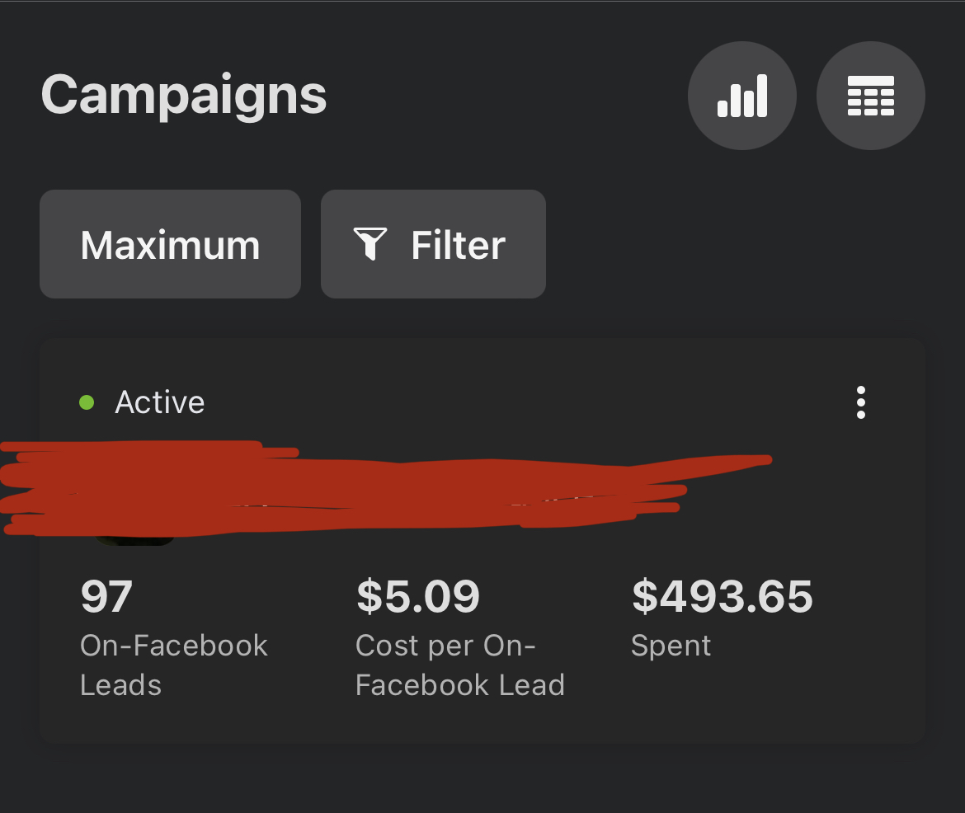The width and height of the screenshot is (965, 813).
Task: Click the Cost per On-Facebook Lead label
Action: click(x=459, y=665)
